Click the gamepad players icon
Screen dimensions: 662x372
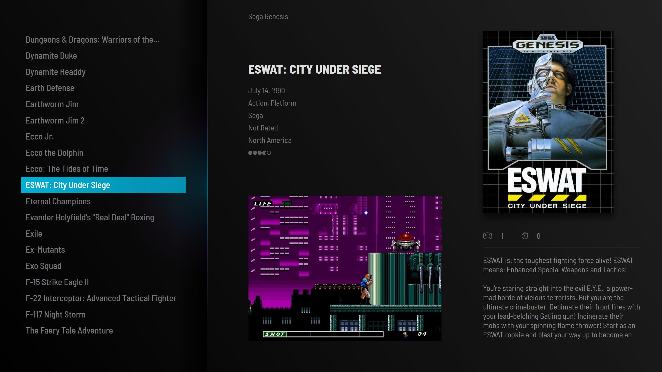[x=487, y=236]
